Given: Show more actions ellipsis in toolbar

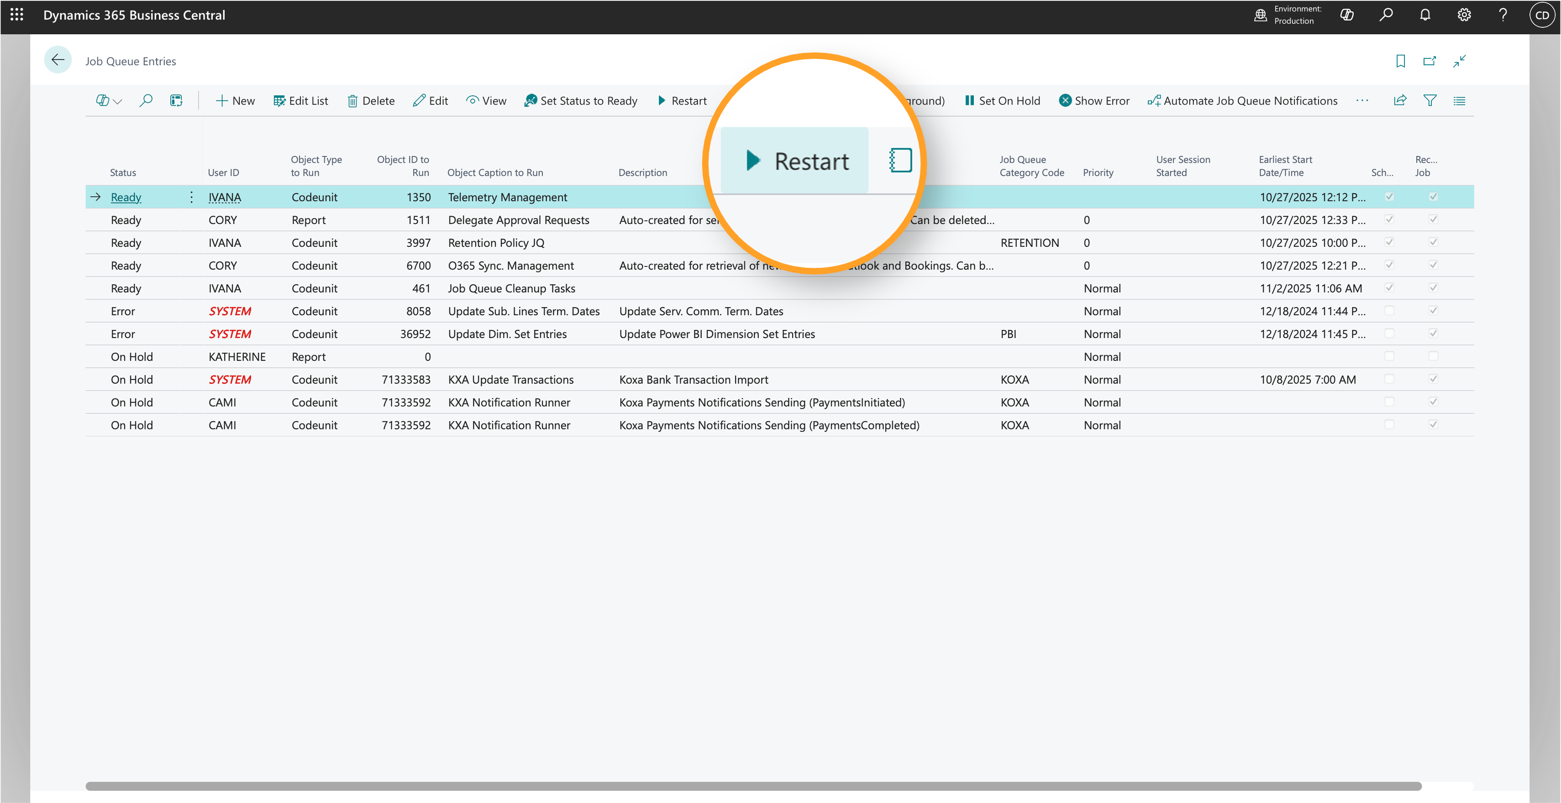Looking at the screenshot, I should [1362, 100].
